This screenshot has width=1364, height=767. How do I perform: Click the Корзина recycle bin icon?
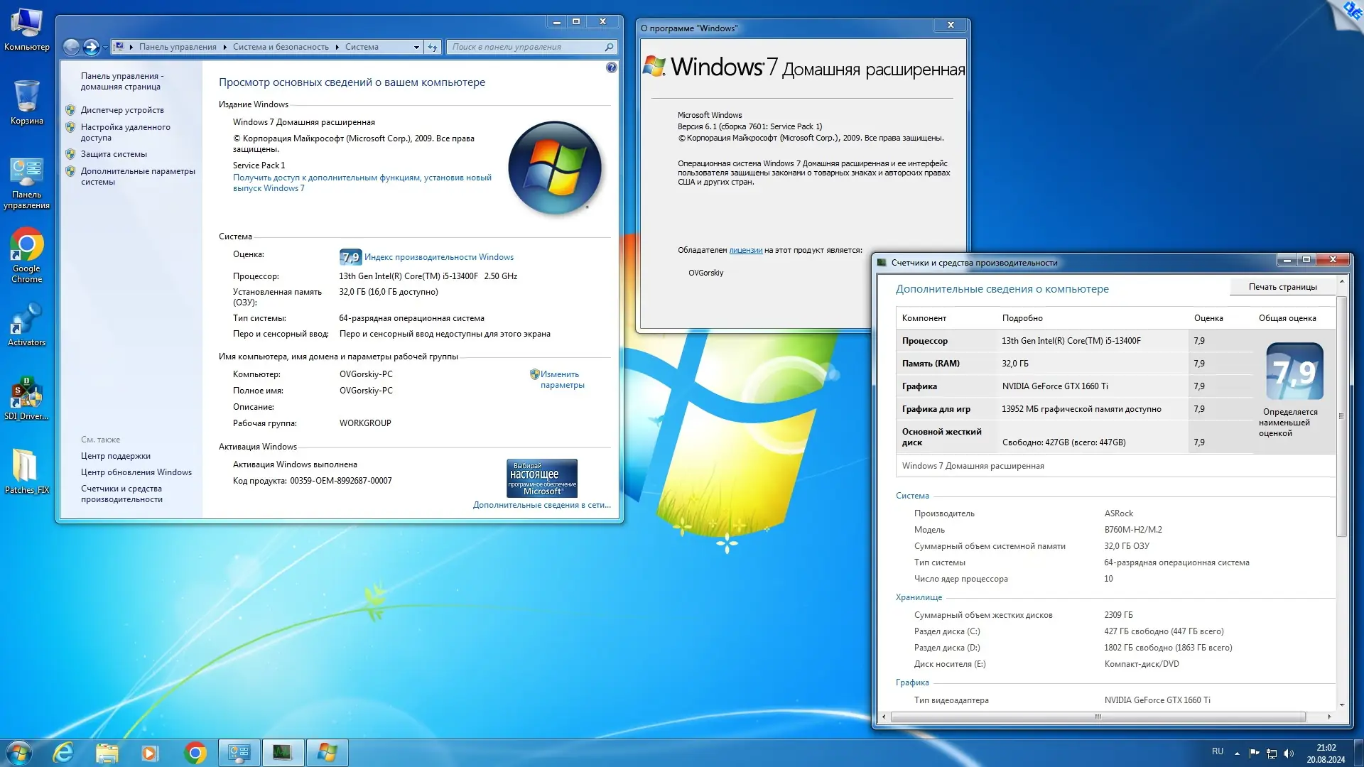coord(26,98)
